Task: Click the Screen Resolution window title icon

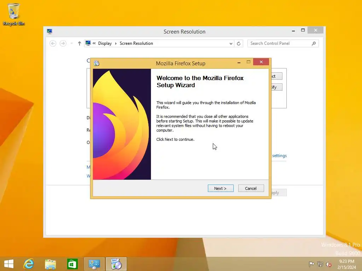Action: pos(49,31)
